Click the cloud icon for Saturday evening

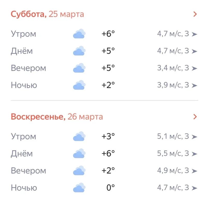point(79,68)
